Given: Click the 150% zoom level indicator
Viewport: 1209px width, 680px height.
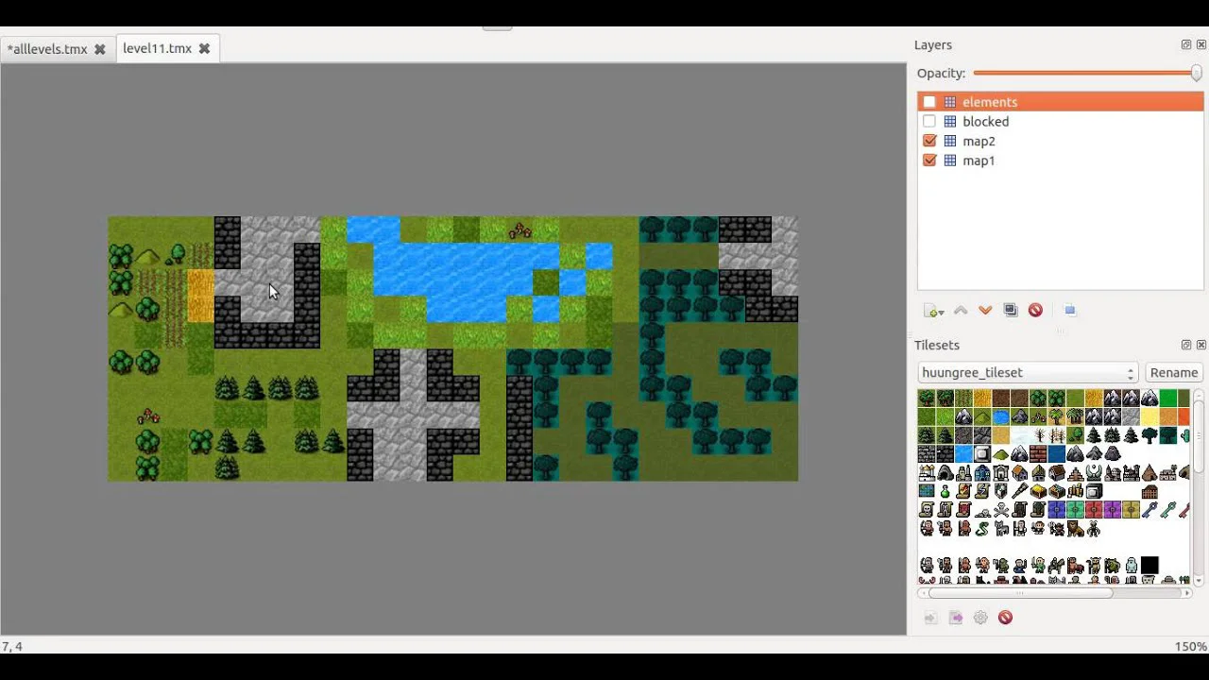Looking at the screenshot, I should (x=1190, y=647).
